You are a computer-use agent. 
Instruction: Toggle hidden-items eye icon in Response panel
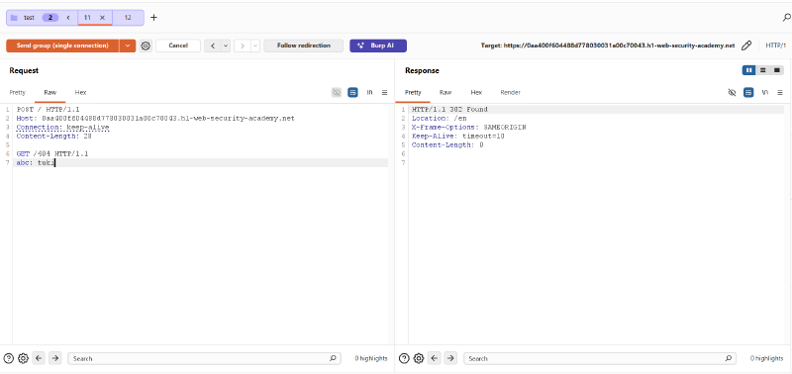tap(732, 93)
